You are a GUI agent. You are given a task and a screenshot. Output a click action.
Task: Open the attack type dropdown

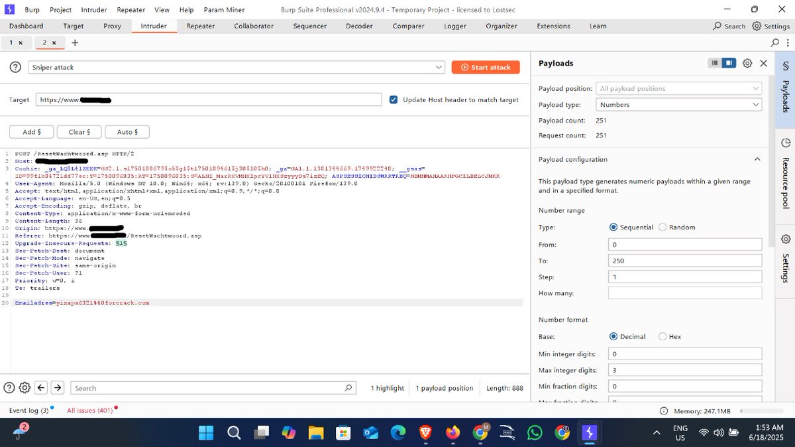click(x=438, y=66)
